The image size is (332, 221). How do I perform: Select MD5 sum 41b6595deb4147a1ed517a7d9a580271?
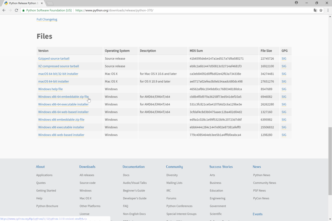[x=217, y=58]
